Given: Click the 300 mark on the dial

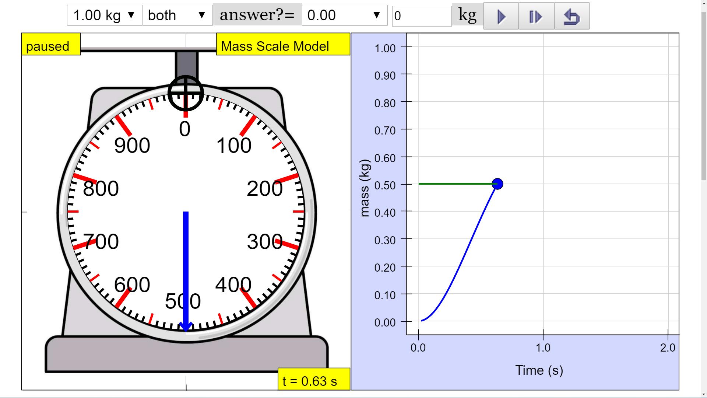Looking at the screenshot, I should (x=265, y=242).
